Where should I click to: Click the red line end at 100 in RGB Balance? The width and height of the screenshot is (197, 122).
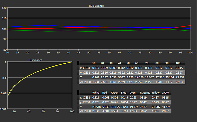point(190,26)
